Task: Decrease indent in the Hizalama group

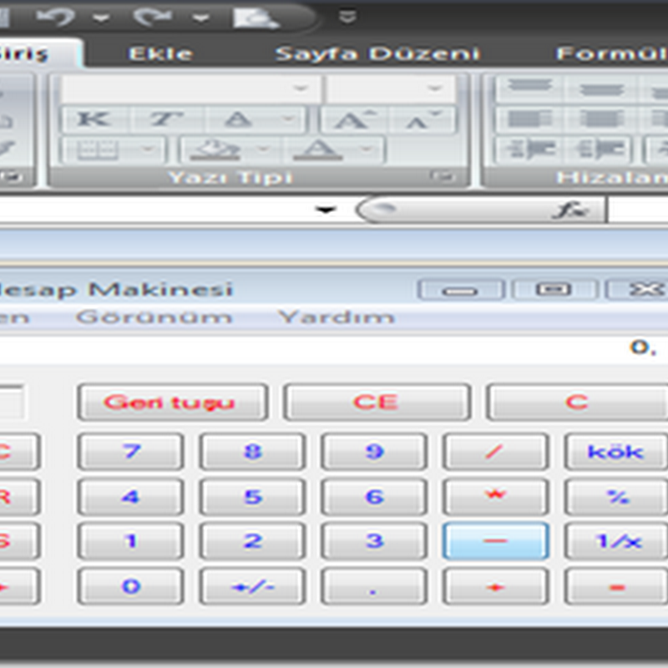Action: [530, 150]
